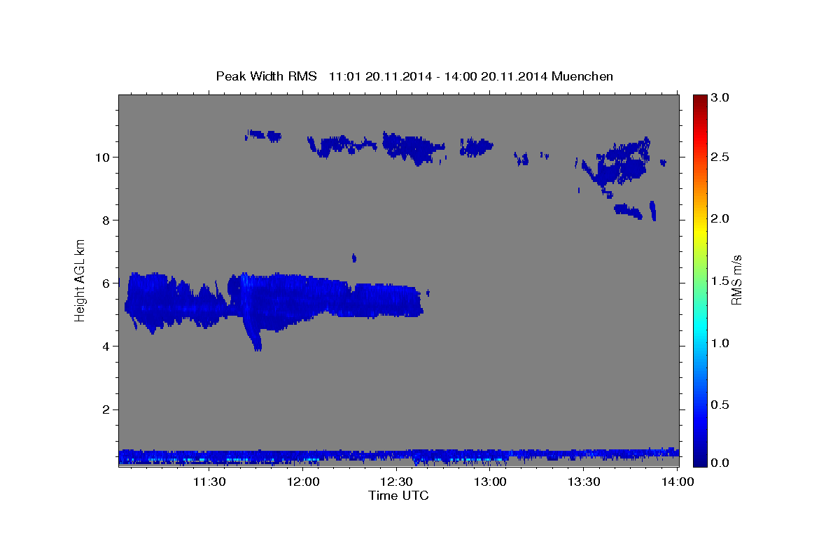Click the 12:00 time tick label

303,482
